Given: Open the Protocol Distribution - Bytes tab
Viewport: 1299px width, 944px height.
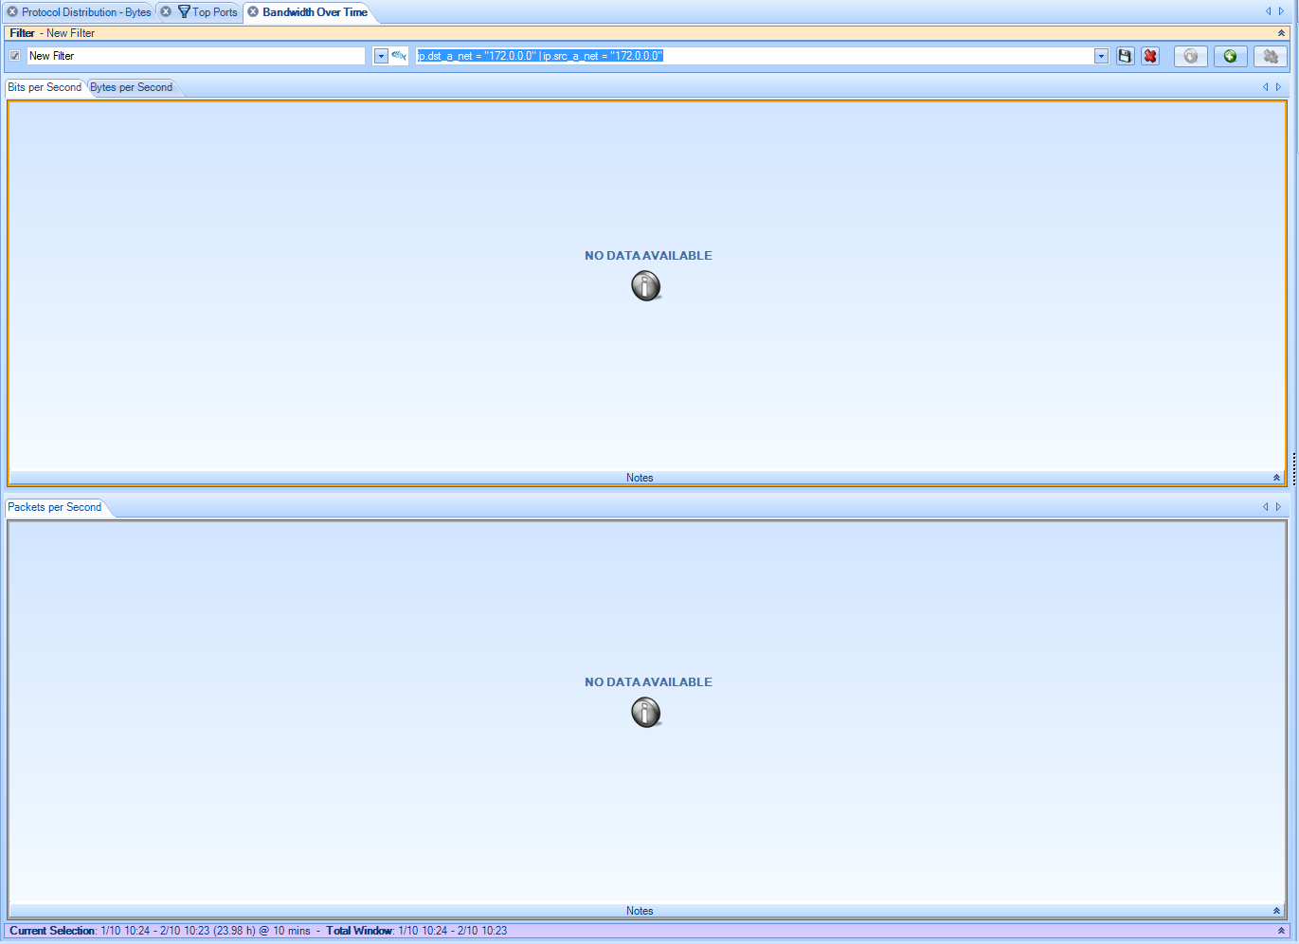Looking at the screenshot, I should pyautogui.click(x=85, y=12).
